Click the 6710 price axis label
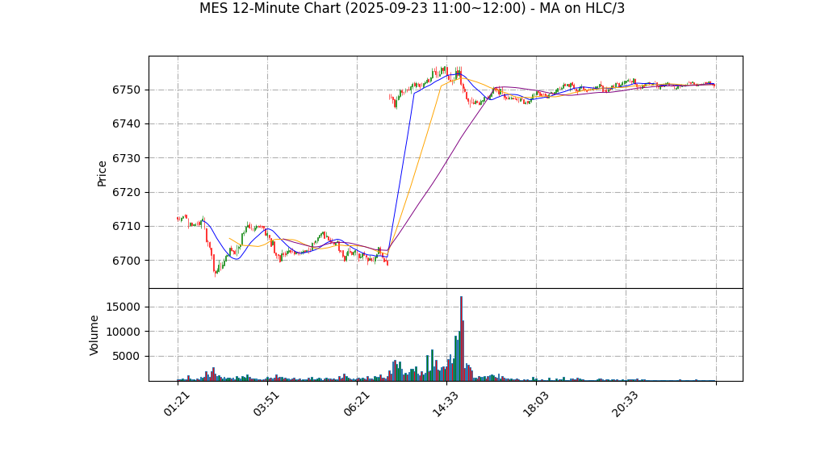The width and height of the screenshot is (825, 464). click(x=126, y=227)
